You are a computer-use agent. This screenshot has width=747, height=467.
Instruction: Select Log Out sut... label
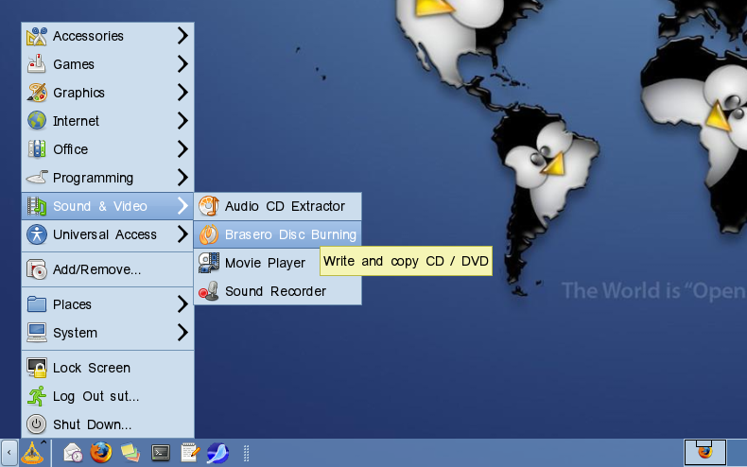pos(96,396)
